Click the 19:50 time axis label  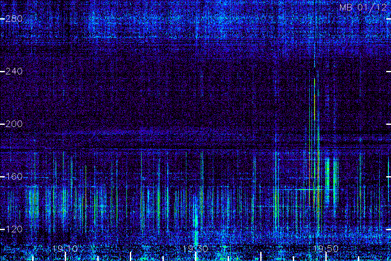[x=326, y=248]
